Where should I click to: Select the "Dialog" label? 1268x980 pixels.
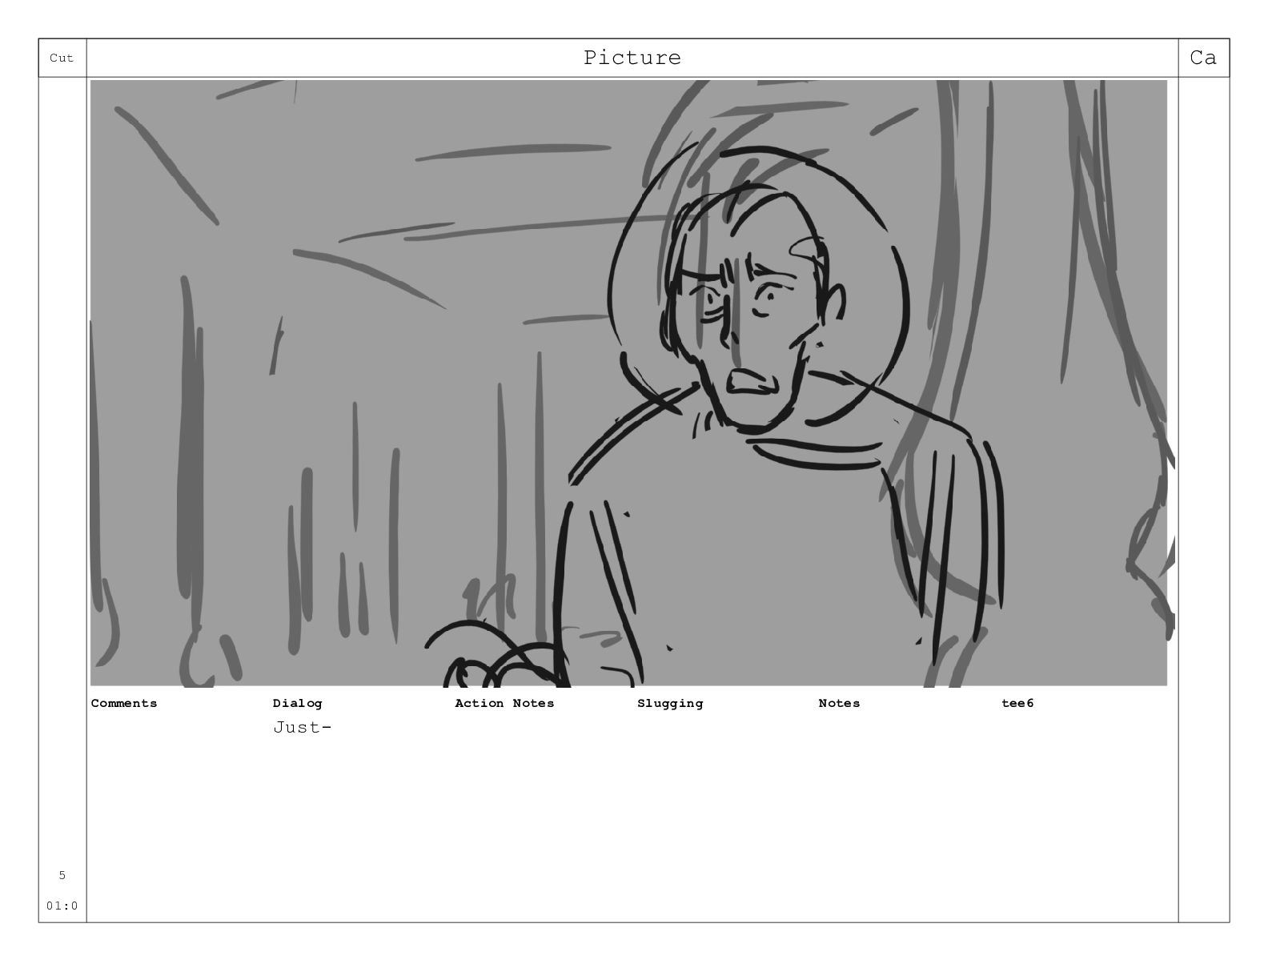(x=297, y=703)
